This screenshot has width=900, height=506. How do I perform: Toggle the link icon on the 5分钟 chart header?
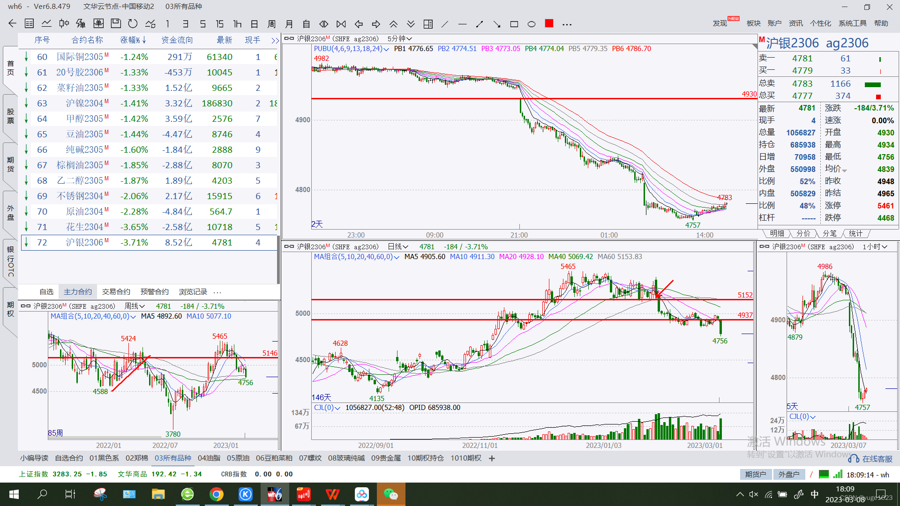pyautogui.click(x=289, y=38)
